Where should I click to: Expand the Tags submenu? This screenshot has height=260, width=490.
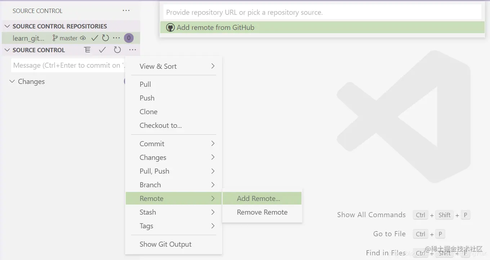tap(173, 226)
